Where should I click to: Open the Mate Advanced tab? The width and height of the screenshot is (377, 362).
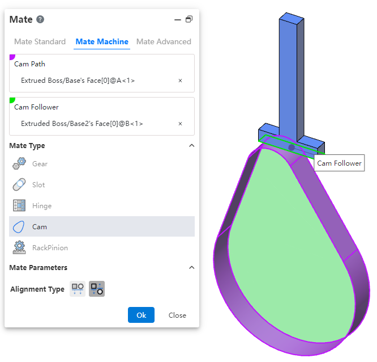click(164, 41)
